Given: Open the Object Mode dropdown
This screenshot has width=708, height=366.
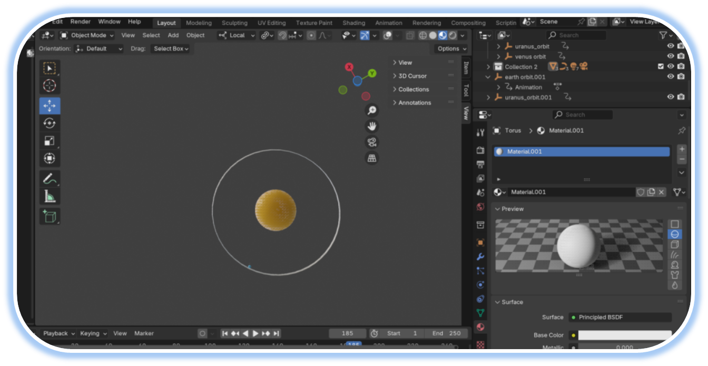Looking at the screenshot, I should click(x=87, y=35).
